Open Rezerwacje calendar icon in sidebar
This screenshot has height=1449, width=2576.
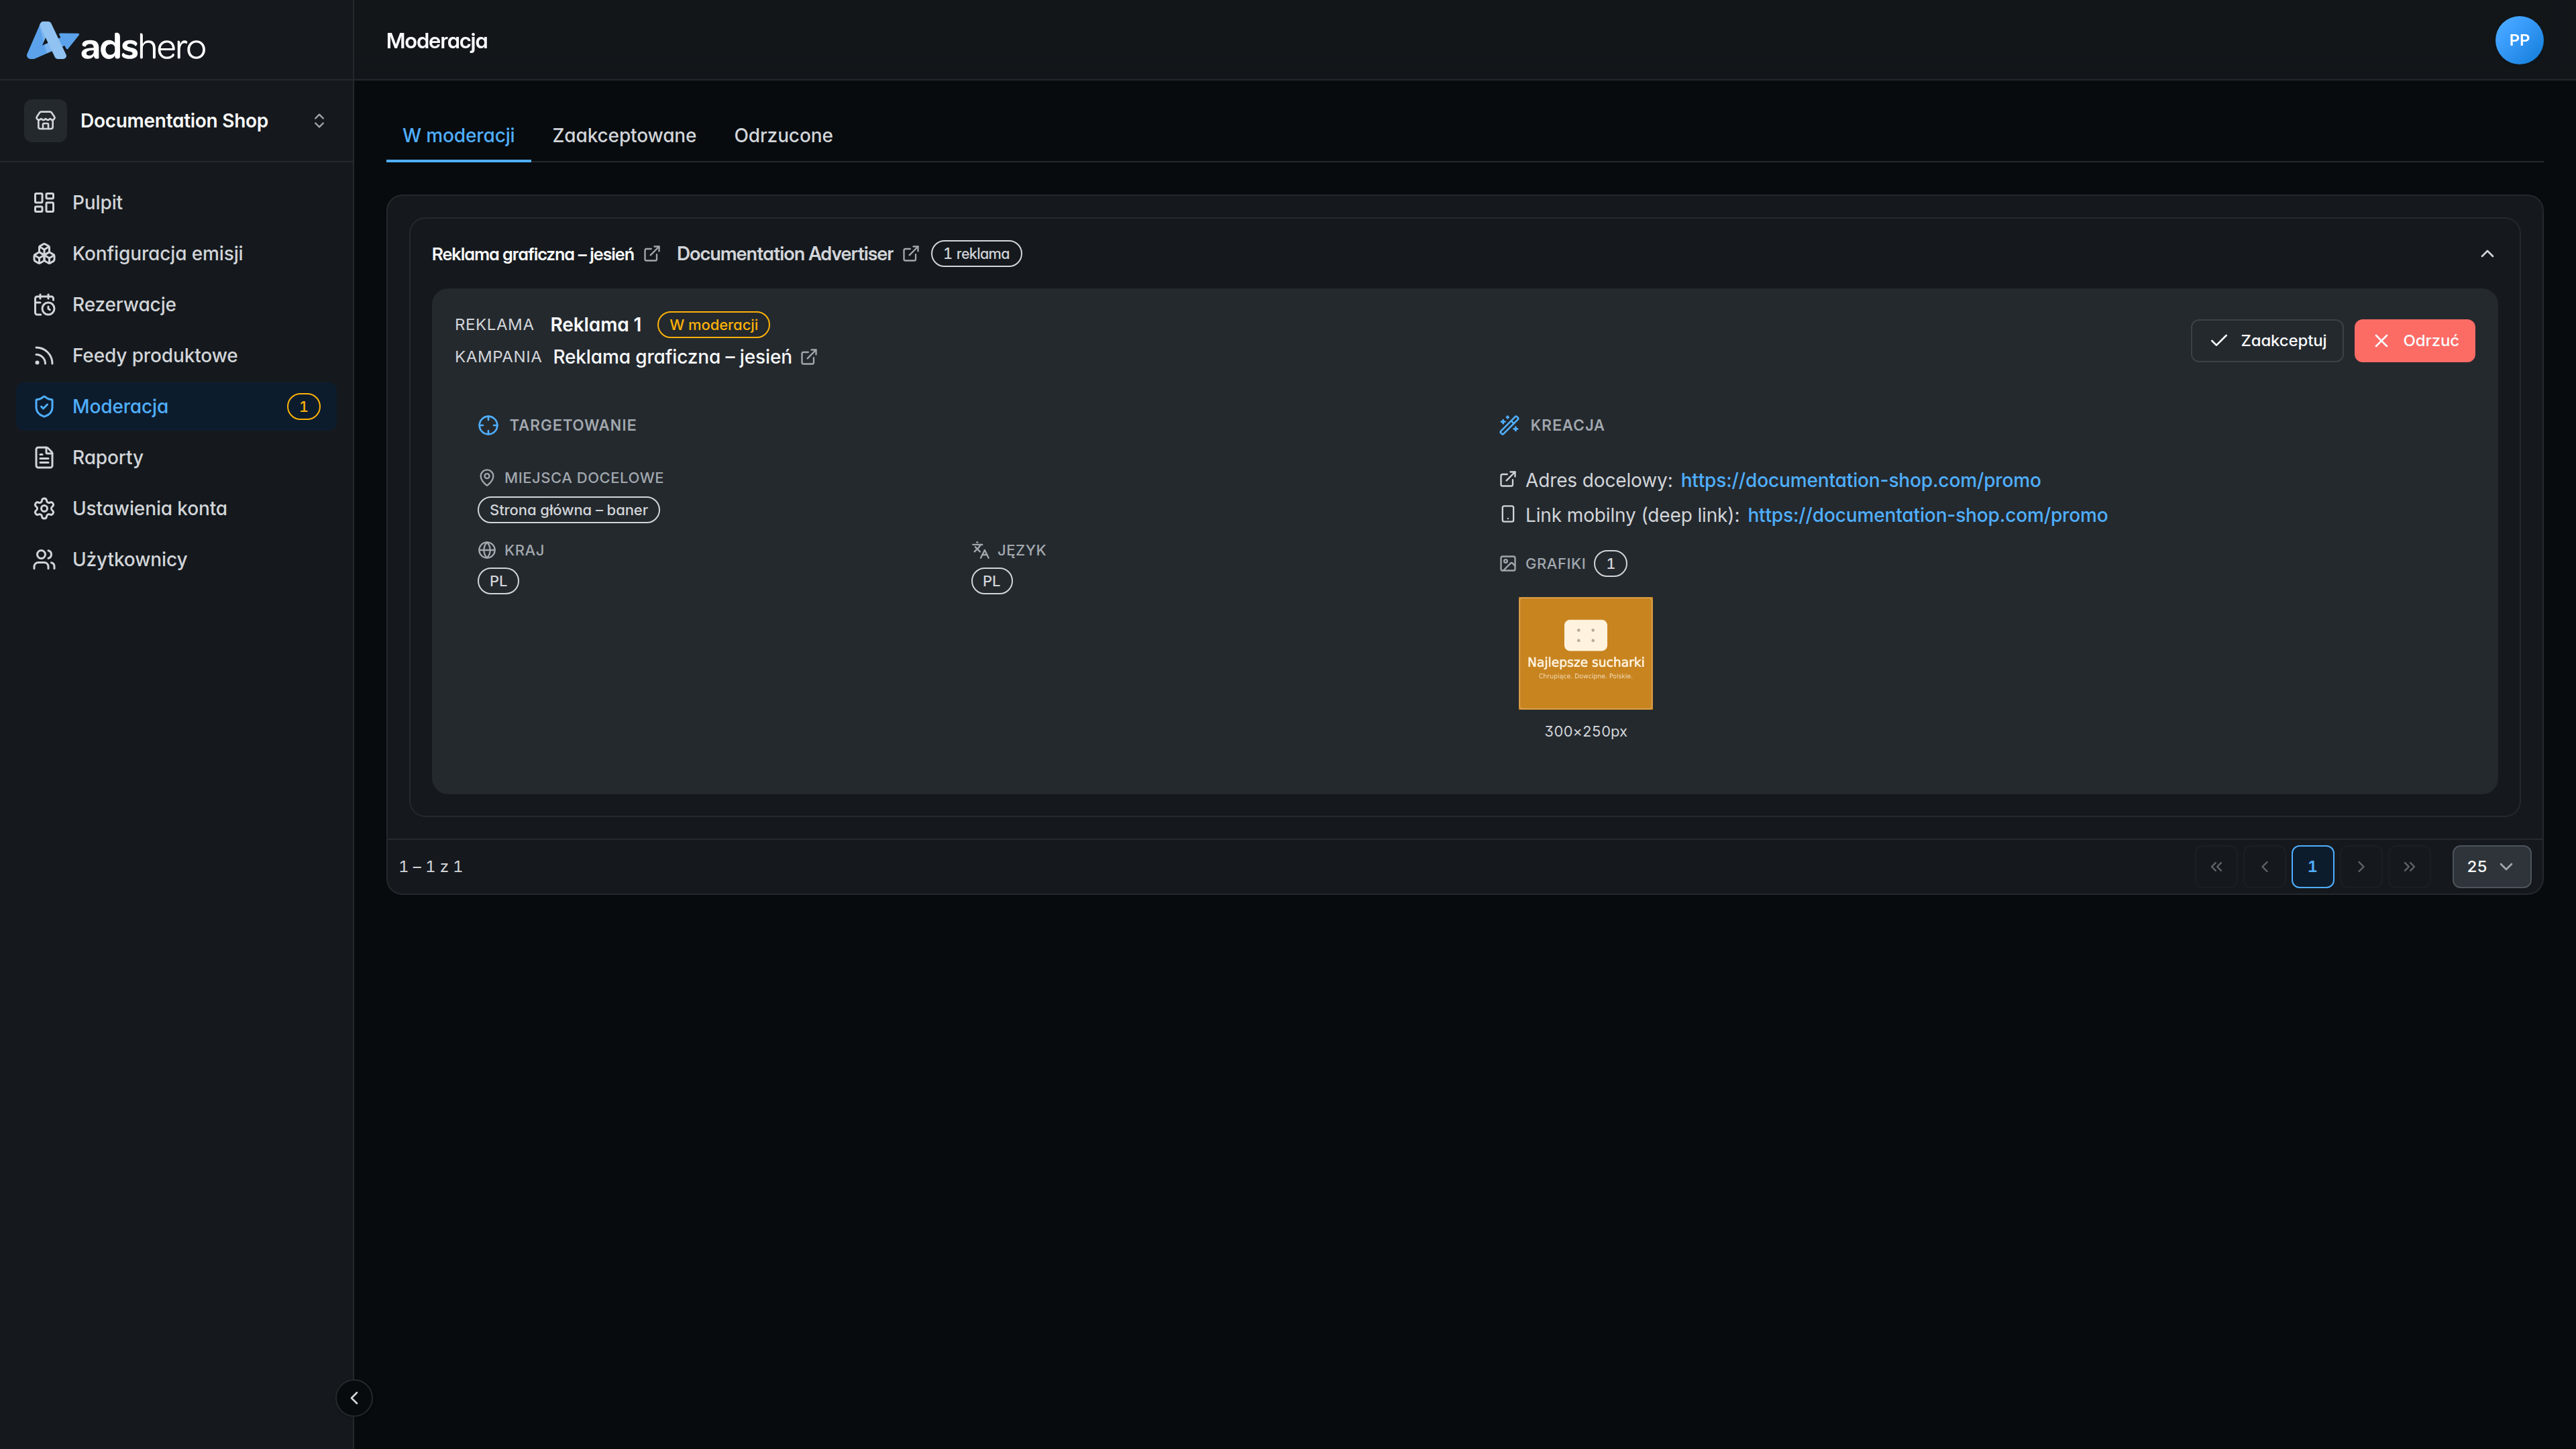[x=44, y=304]
